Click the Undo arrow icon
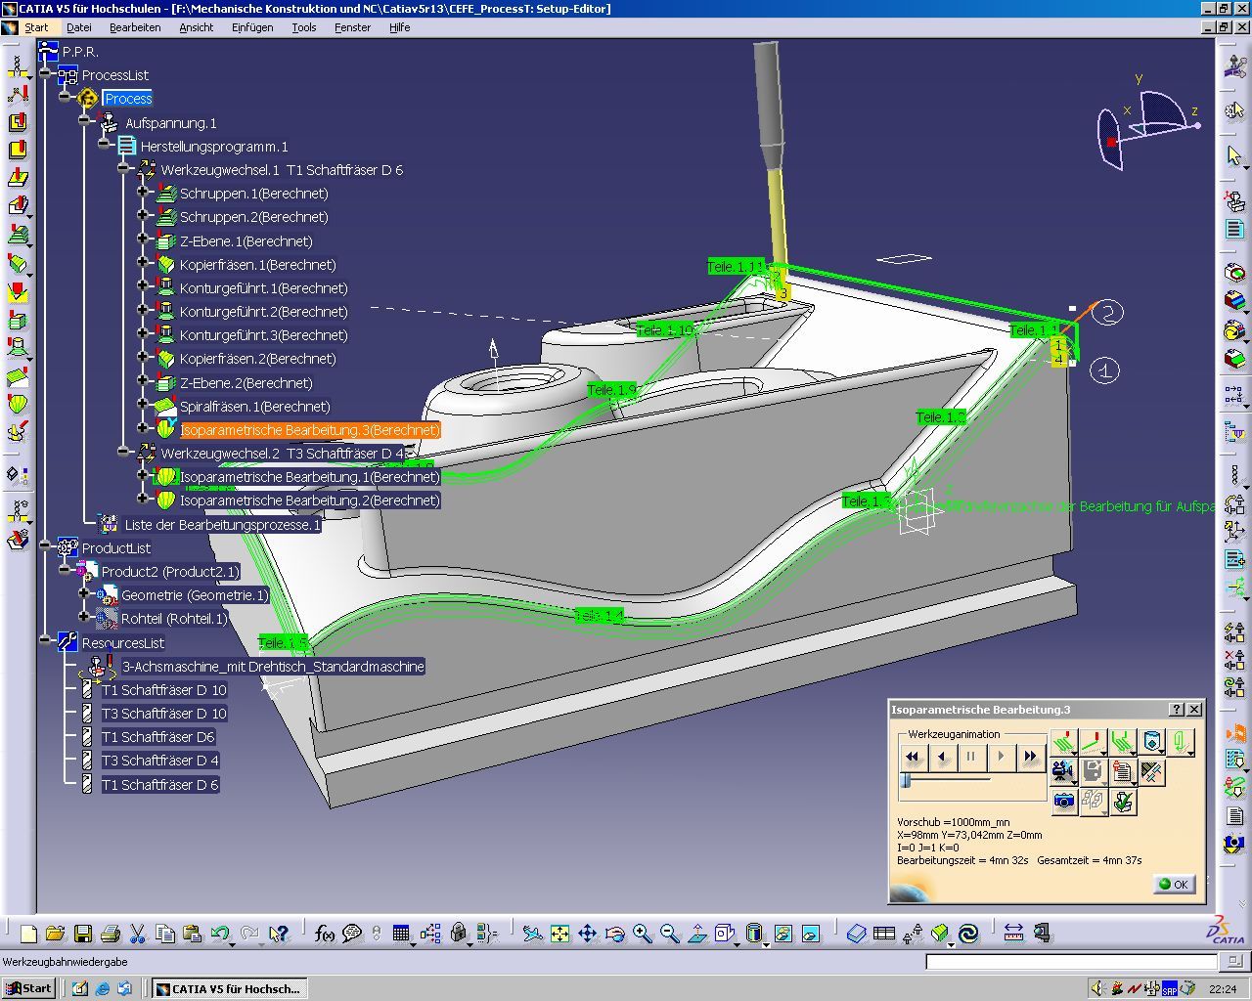This screenshot has width=1252, height=1001. 220,934
